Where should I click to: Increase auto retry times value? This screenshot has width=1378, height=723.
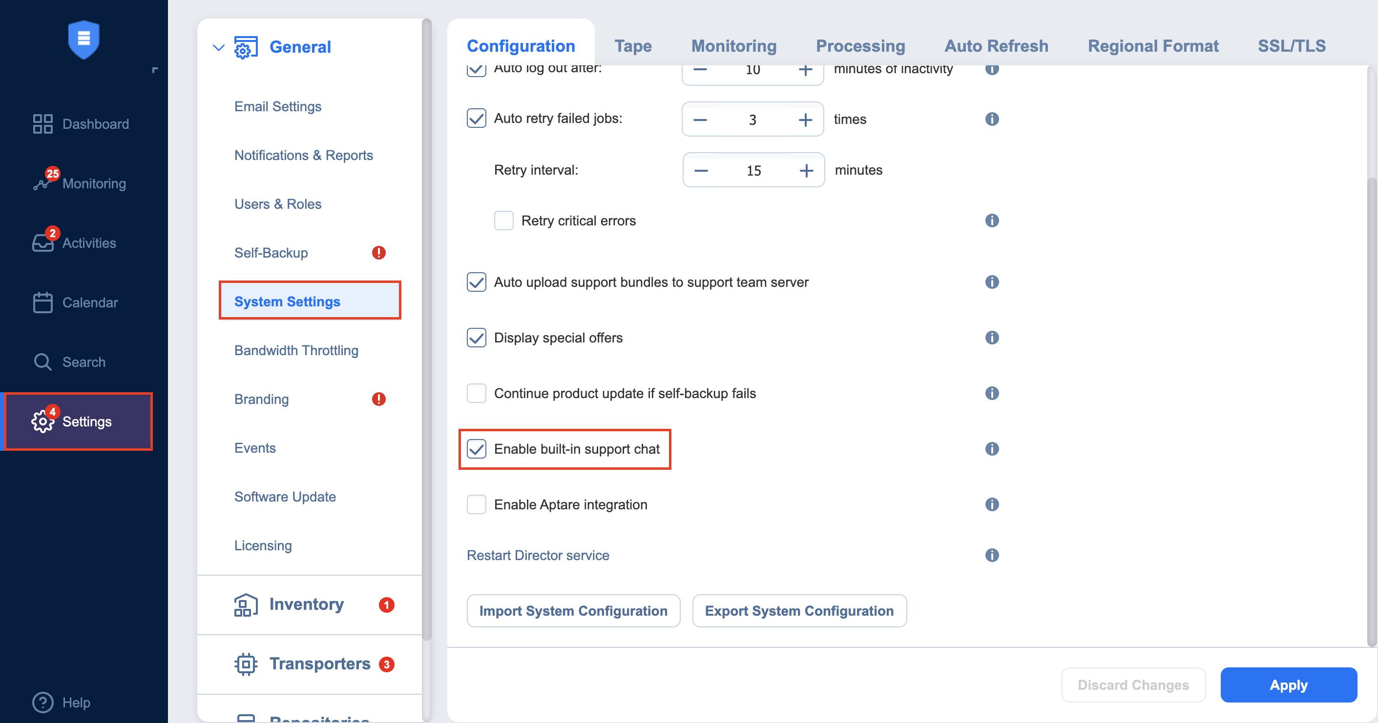[x=805, y=120]
